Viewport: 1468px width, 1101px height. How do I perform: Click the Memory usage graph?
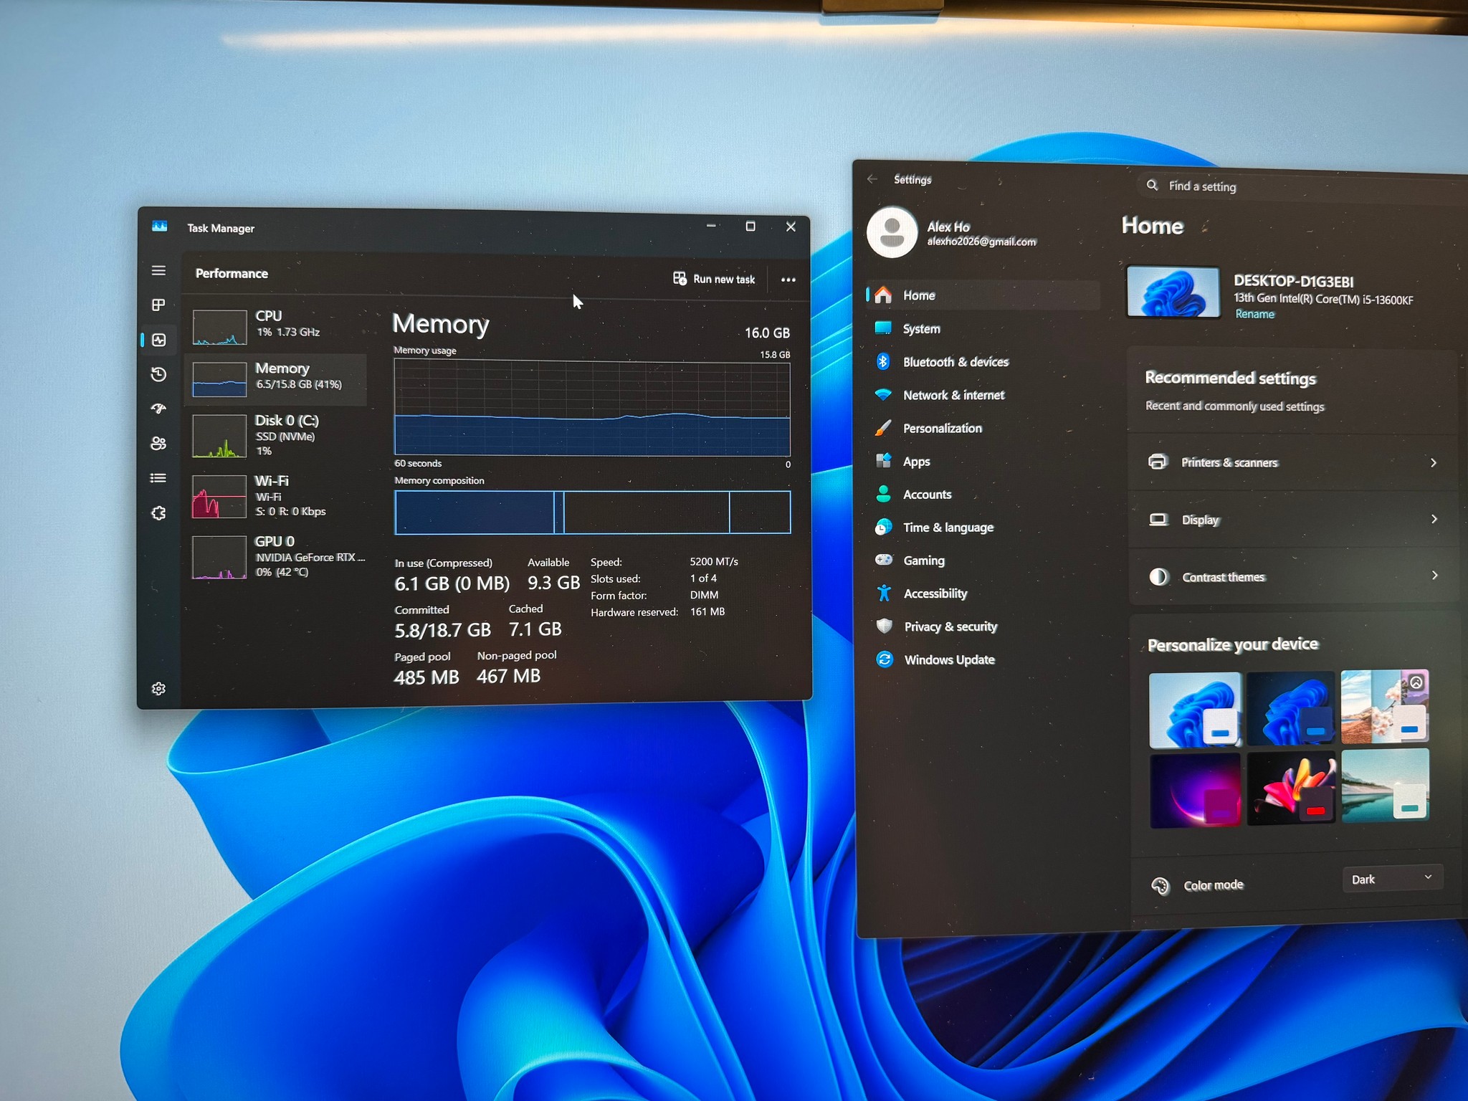pos(592,409)
